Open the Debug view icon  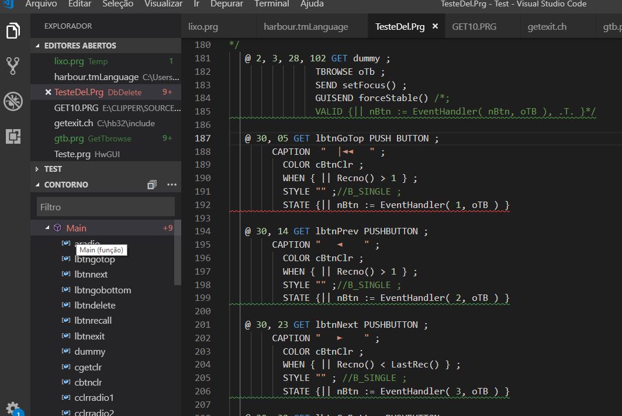[x=13, y=101]
